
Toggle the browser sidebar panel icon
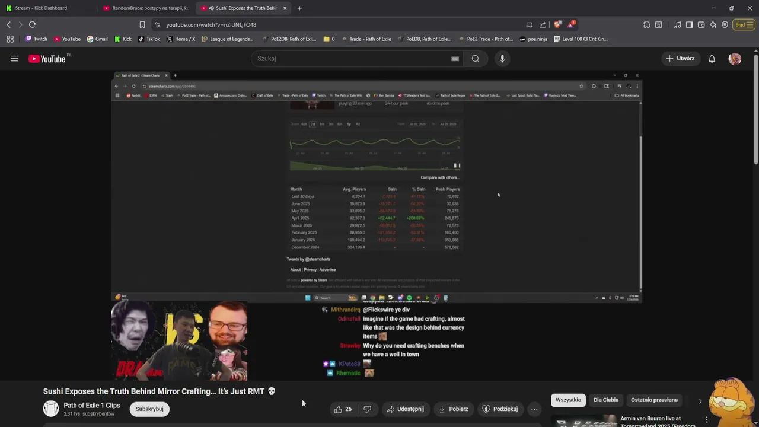pyautogui.click(x=689, y=25)
